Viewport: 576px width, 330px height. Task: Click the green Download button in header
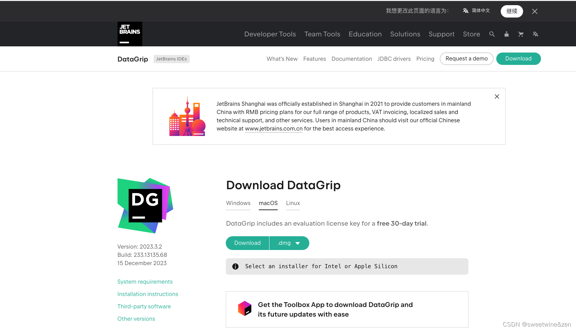pos(519,59)
